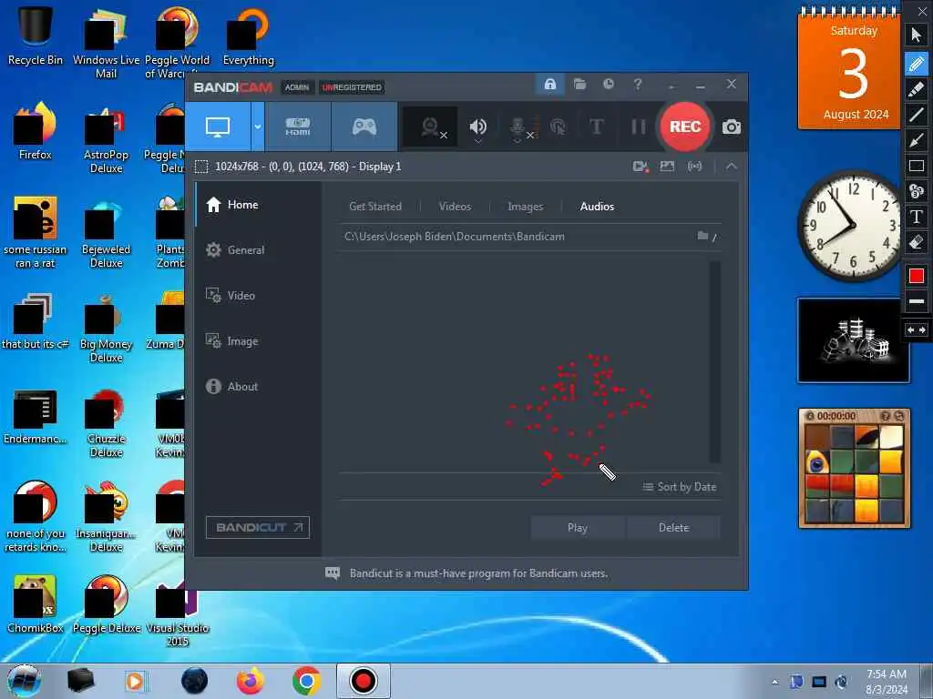Select the numbering tool in drawing toolbar
Image resolution: width=933 pixels, height=699 pixels.
coord(917,191)
